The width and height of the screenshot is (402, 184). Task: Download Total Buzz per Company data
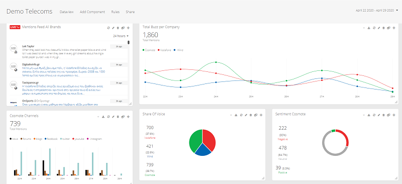tap(369, 28)
